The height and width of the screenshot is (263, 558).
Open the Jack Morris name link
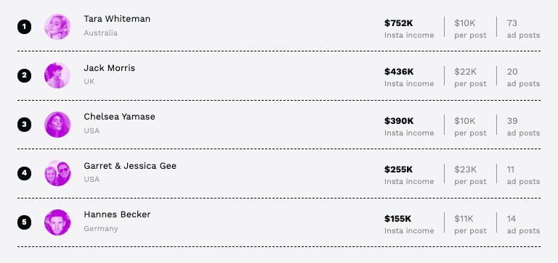[x=109, y=68]
